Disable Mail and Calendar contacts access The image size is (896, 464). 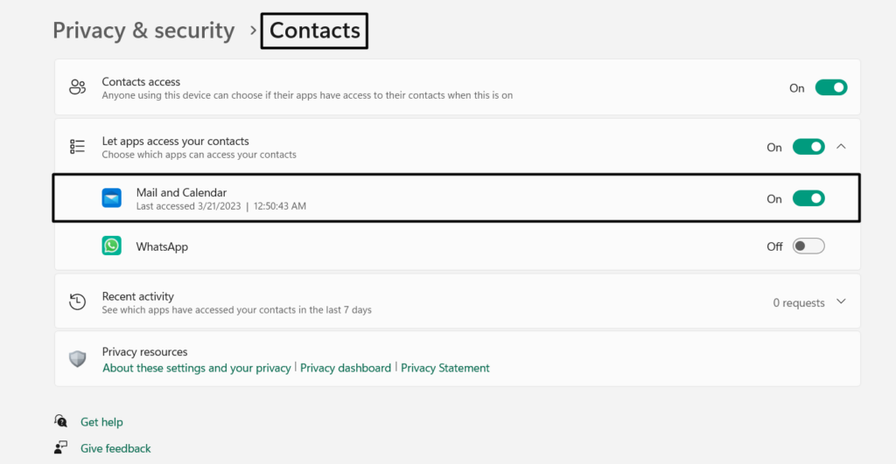click(808, 198)
